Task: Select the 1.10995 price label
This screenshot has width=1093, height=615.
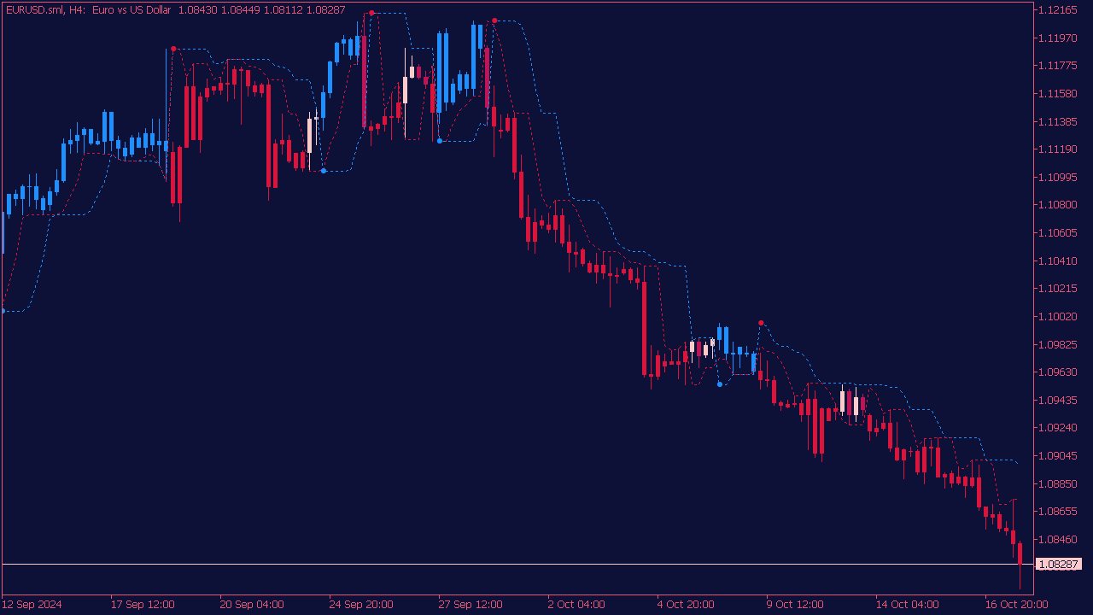Action: tap(1058, 177)
